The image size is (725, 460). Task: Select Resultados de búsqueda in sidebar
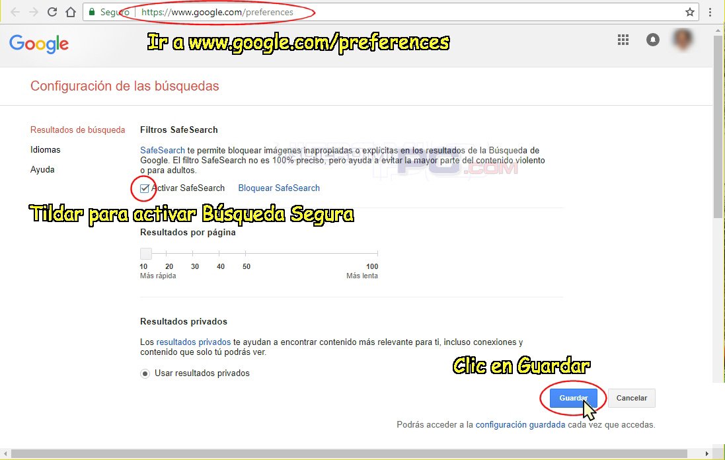[x=78, y=130]
